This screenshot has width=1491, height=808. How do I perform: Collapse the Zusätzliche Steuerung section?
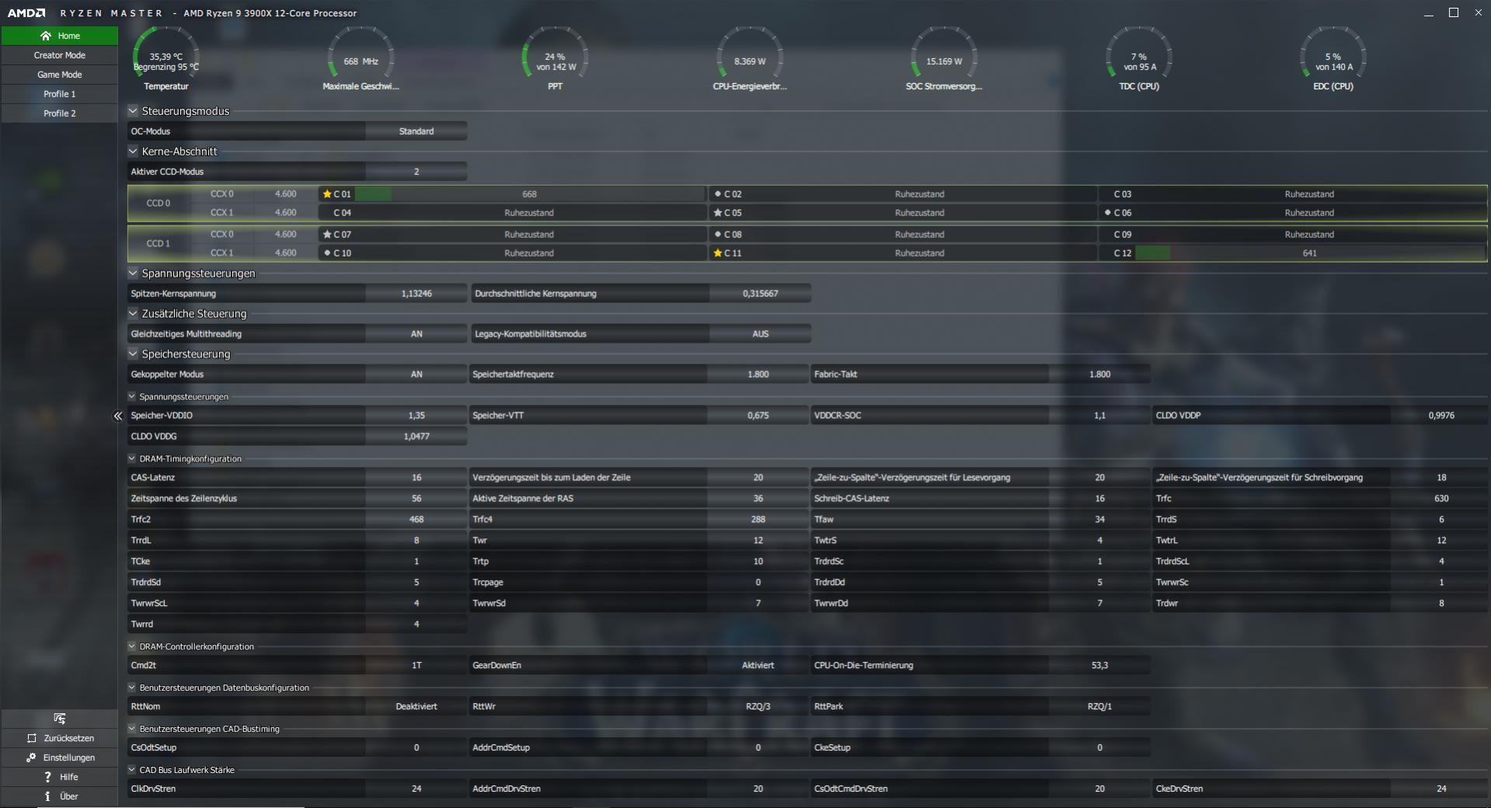[x=133, y=314]
